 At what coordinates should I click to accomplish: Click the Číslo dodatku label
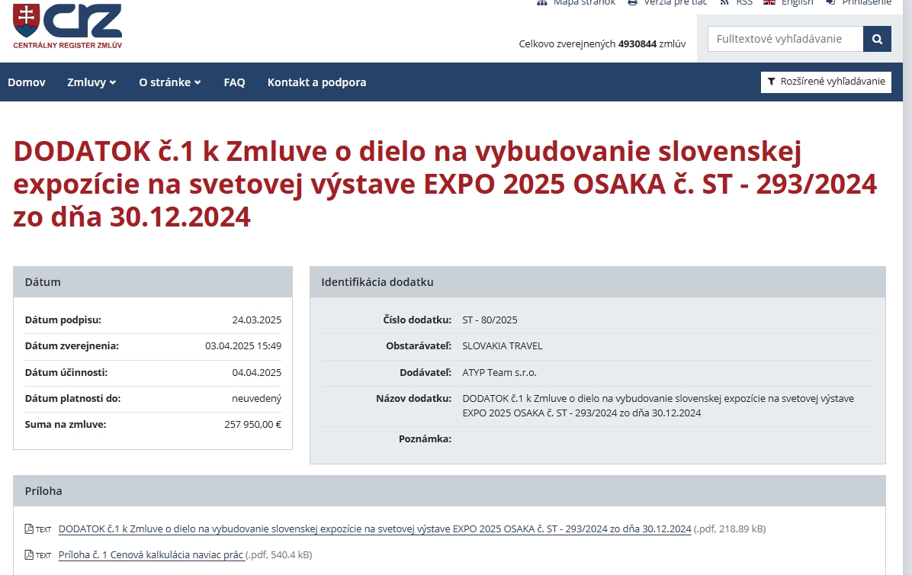[x=417, y=320]
